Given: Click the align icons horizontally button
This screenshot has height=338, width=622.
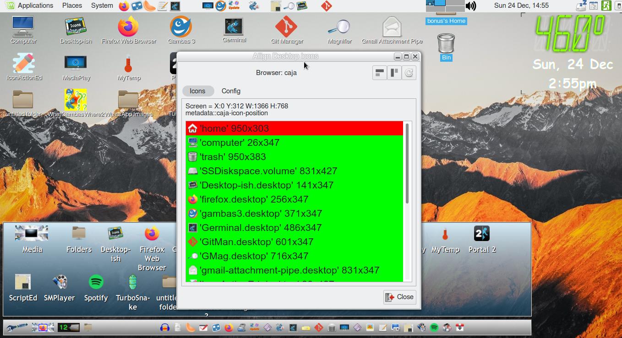Looking at the screenshot, I should point(379,73).
